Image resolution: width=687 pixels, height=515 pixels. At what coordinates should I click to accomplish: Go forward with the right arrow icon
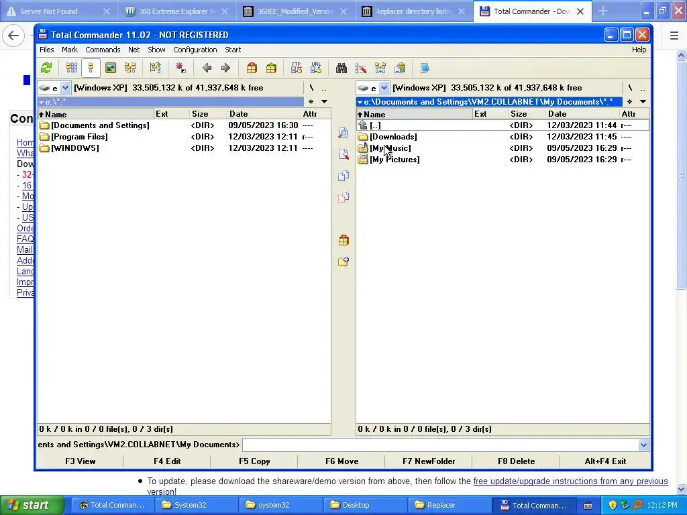[225, 68]
